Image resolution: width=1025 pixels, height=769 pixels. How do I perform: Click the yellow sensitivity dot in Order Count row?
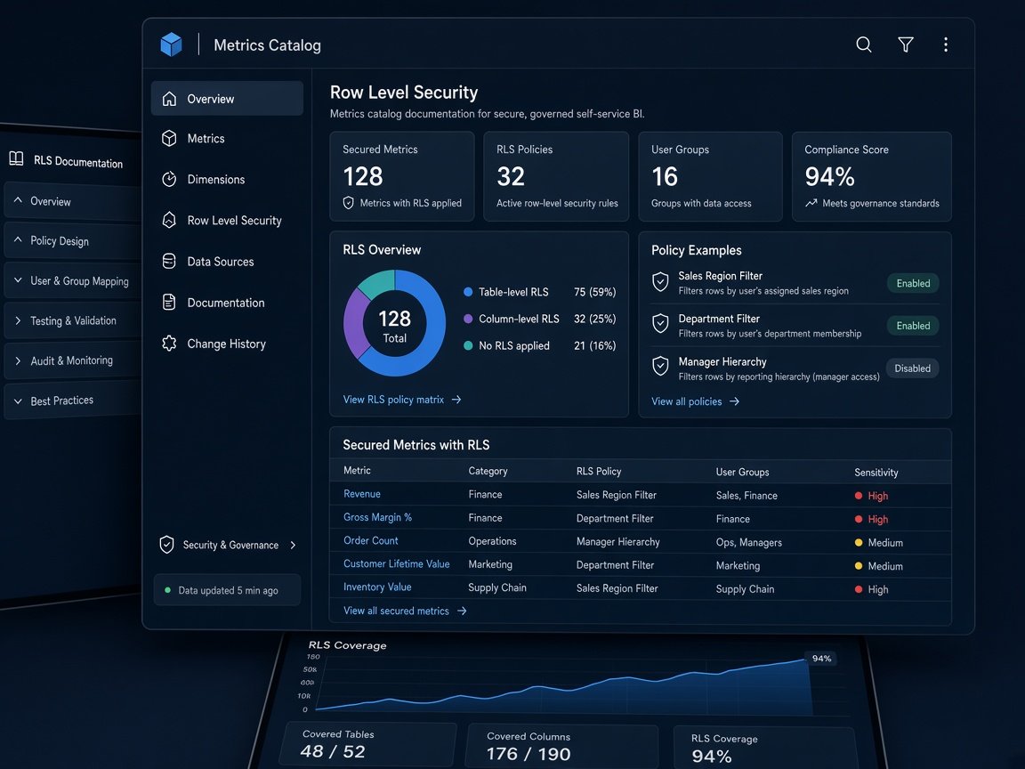(x=859, y=543)
